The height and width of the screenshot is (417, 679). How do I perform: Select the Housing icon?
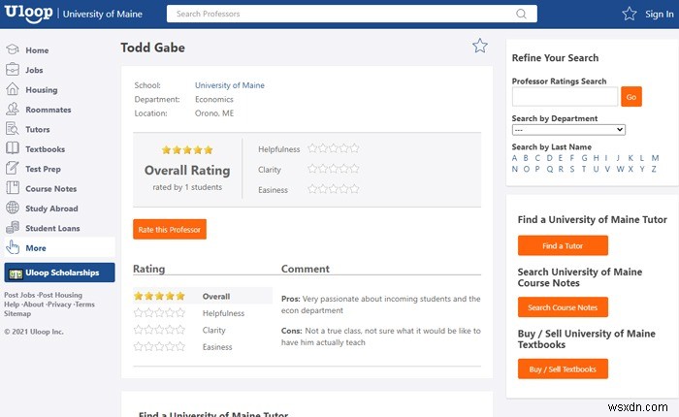pyautogui.click(x=13, y=89)
